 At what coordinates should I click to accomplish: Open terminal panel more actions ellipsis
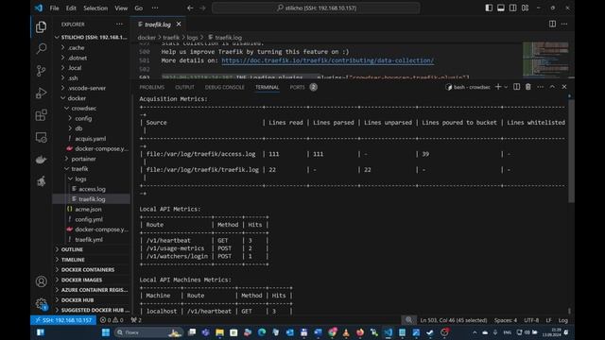click(540, 87)
